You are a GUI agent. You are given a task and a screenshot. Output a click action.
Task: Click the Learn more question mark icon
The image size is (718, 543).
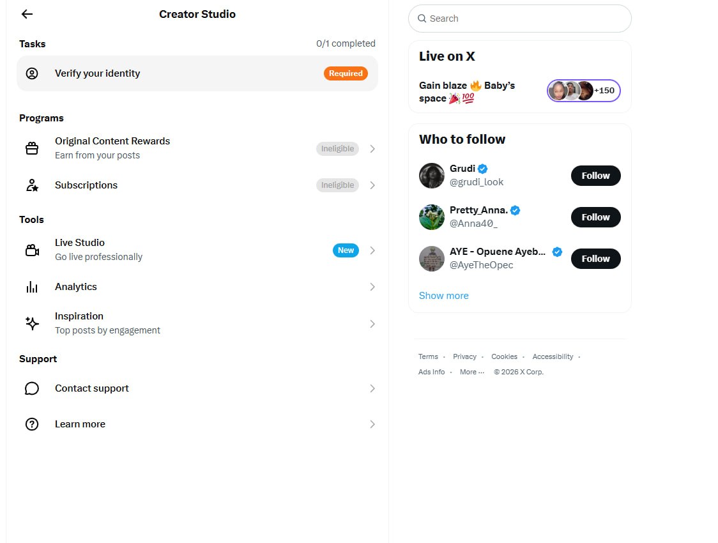[31, 424]
